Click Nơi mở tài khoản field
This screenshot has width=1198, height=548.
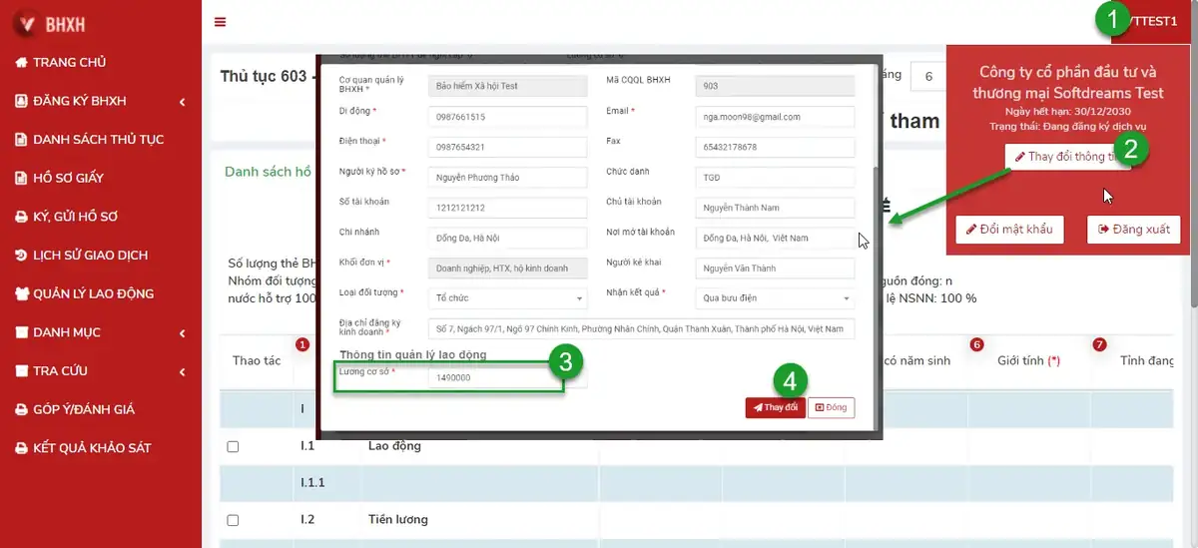775,238
